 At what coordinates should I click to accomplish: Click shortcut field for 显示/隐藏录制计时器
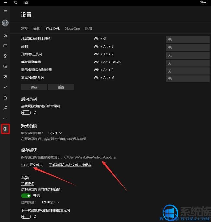pyautogui.click(x=188, y=71)
